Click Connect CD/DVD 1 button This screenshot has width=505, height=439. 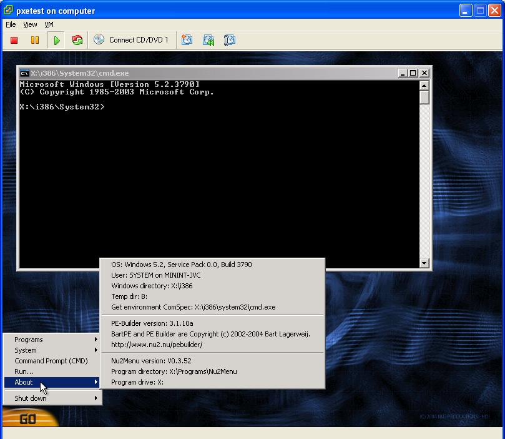[131, 40]
